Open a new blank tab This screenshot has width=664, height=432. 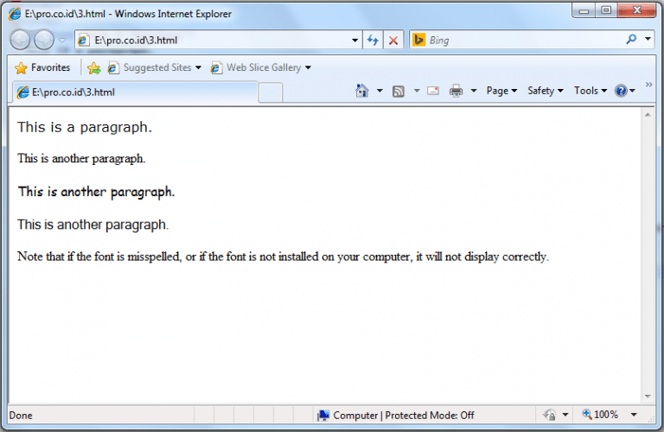(270, 92)
